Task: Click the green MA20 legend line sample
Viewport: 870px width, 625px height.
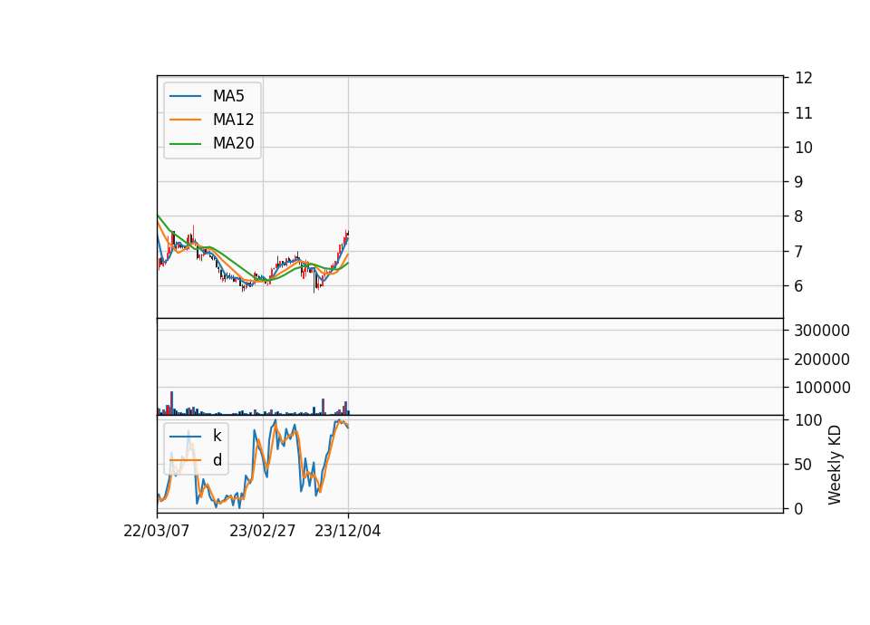Action: 185,144
